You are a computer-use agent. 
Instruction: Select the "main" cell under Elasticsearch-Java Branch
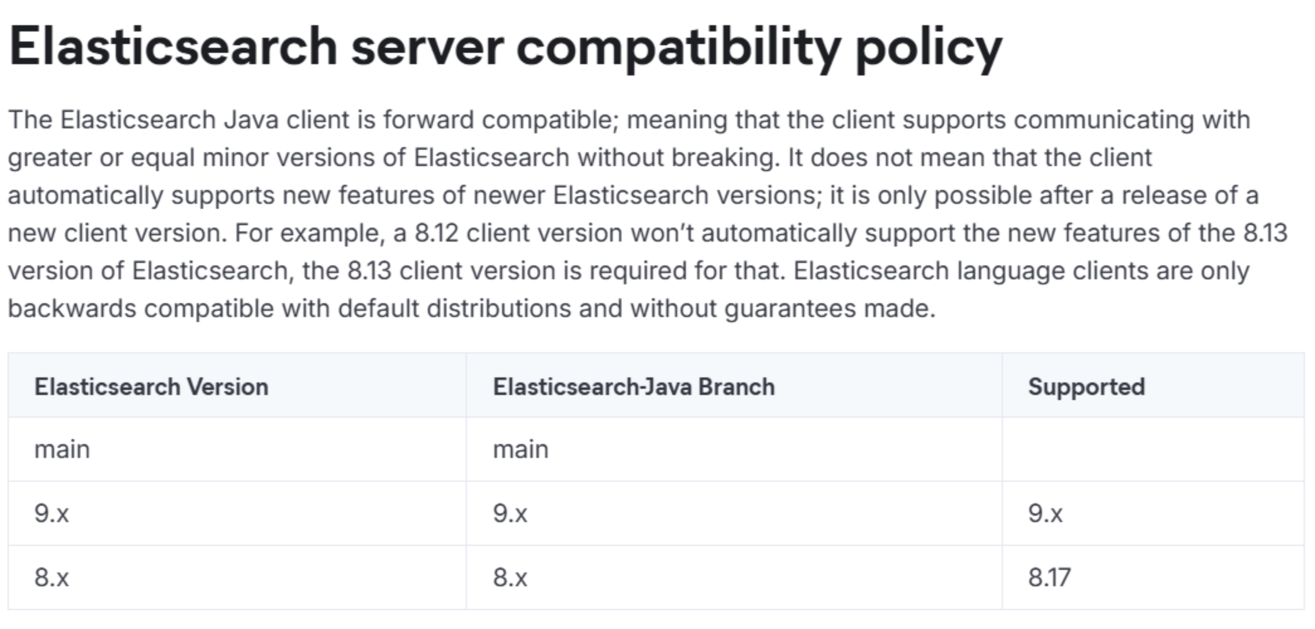(x=520, y=450)
